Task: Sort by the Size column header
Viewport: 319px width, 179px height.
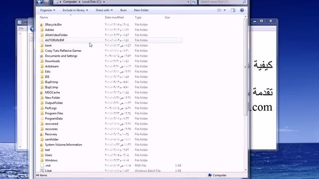Action: [167, 17]
